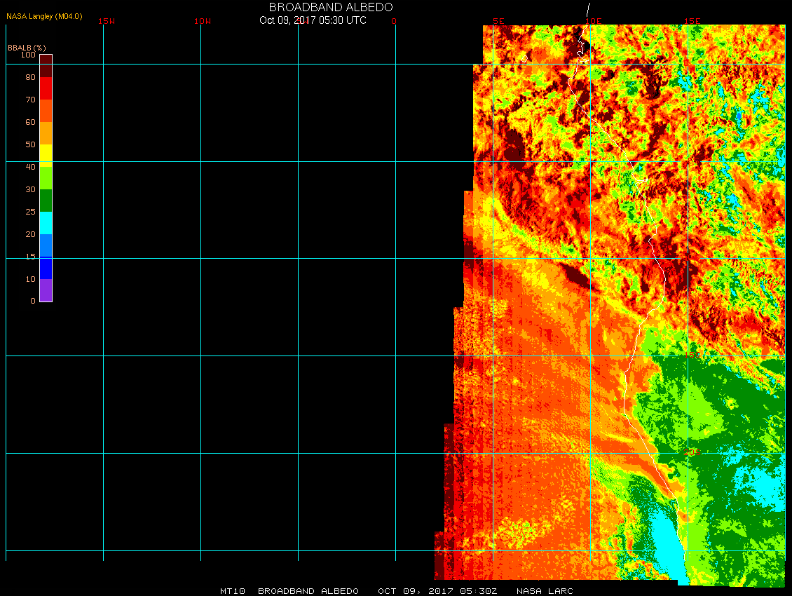Select the 10W longitude label
The image size is (792, 596).
point(203,21)
